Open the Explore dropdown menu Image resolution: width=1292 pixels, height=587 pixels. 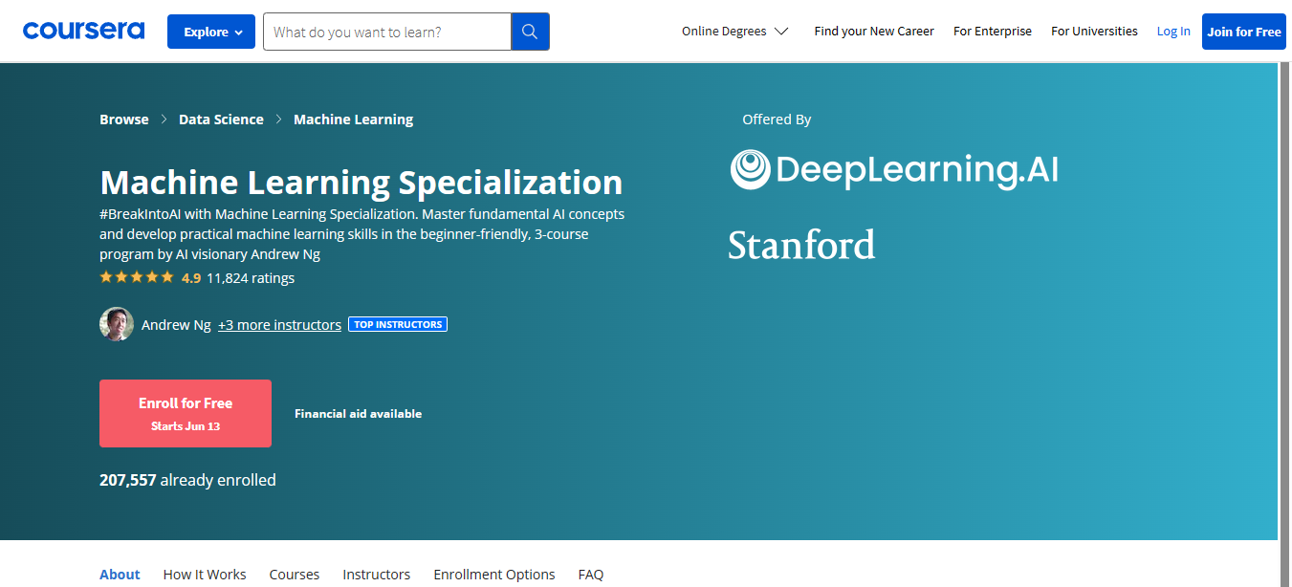pyautogui.click(x=211, y=32)
